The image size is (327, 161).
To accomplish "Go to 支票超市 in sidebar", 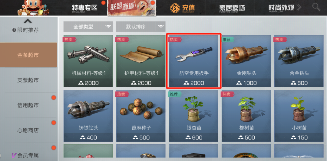I will [28, 80].
